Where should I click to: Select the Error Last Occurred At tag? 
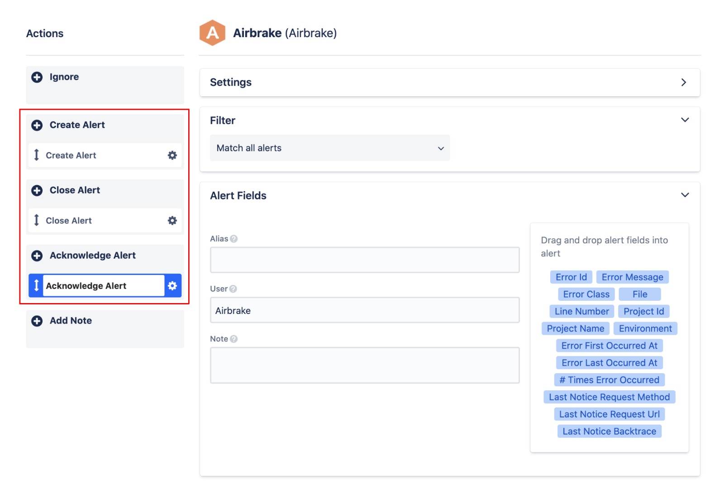[610, 363]
